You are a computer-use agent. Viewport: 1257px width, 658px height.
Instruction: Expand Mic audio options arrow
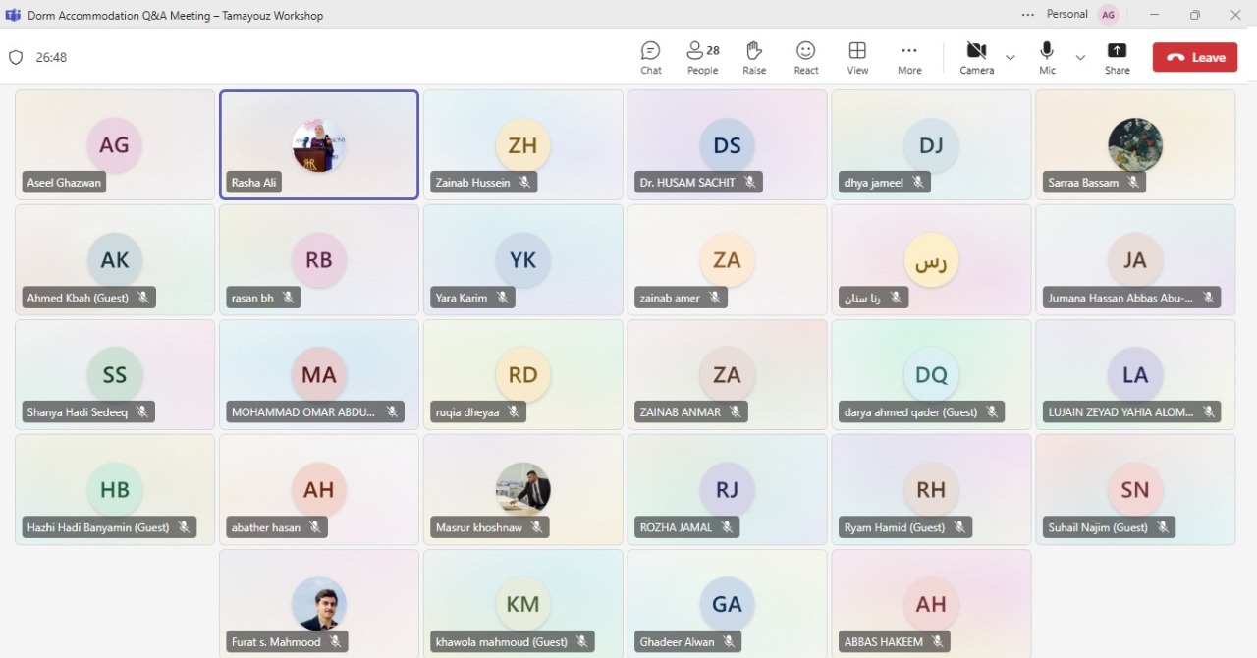pyautogui.click(x=1080, y=58)
